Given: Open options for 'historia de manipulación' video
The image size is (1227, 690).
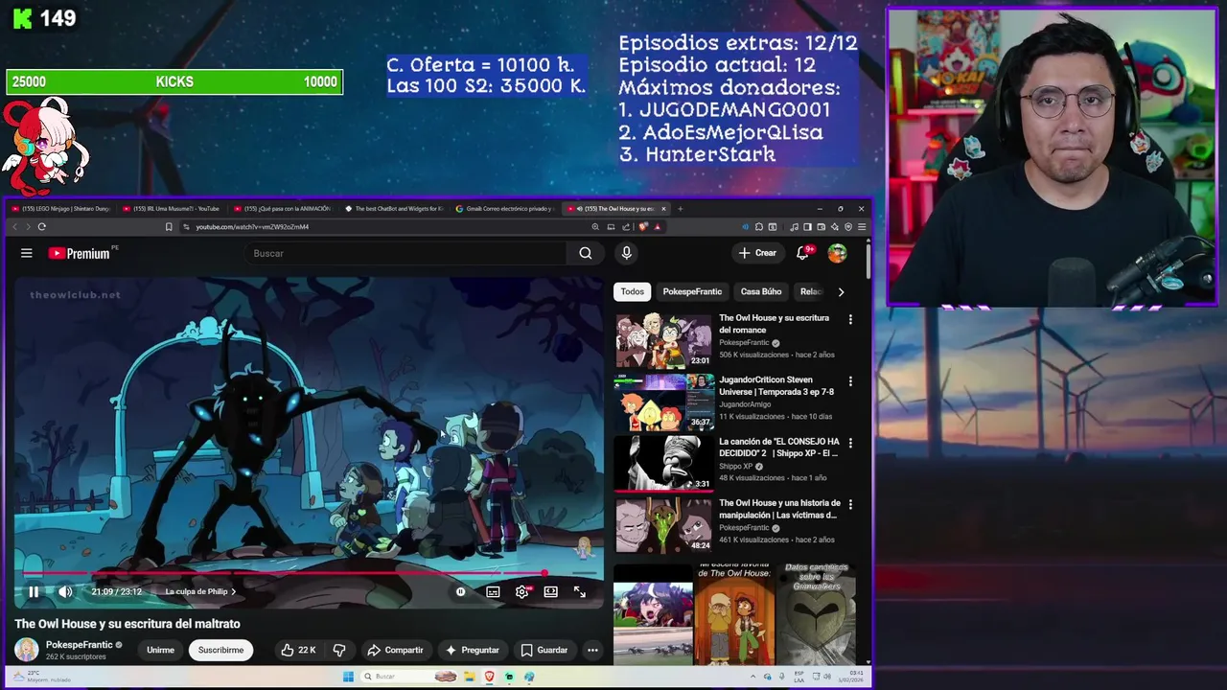Looking at the screenshot, I should pyautogui.click(x=850, y=504).
